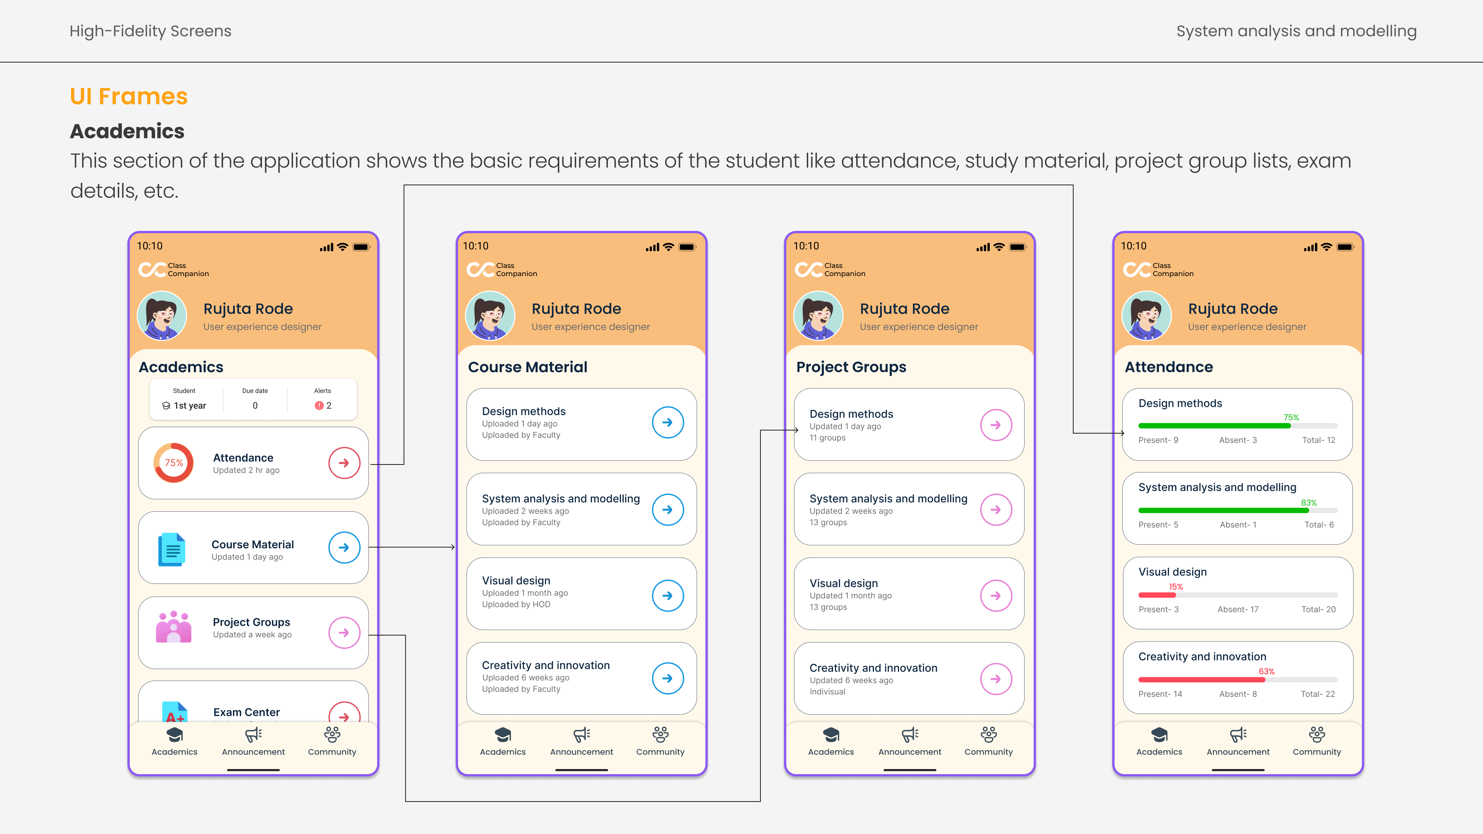Open Visual design project groups pink arrow

point(995,596)
